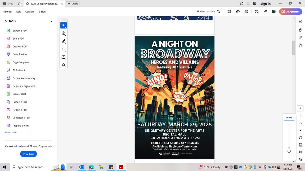
Task: Open page display options icon
Action: (x=300, y=145)
